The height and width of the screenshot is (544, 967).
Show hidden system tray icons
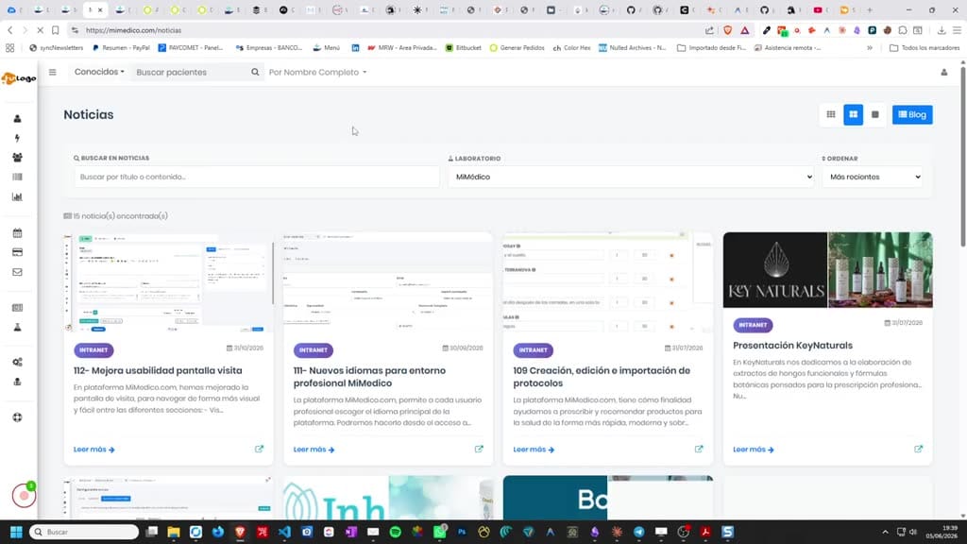(885, 532)
